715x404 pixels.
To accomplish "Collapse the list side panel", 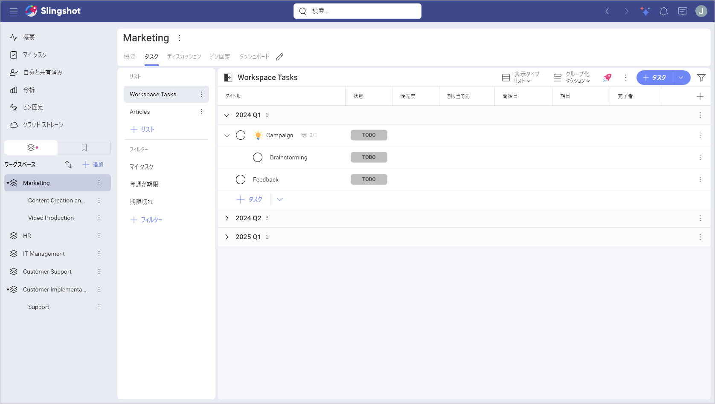I will (228, 78).
